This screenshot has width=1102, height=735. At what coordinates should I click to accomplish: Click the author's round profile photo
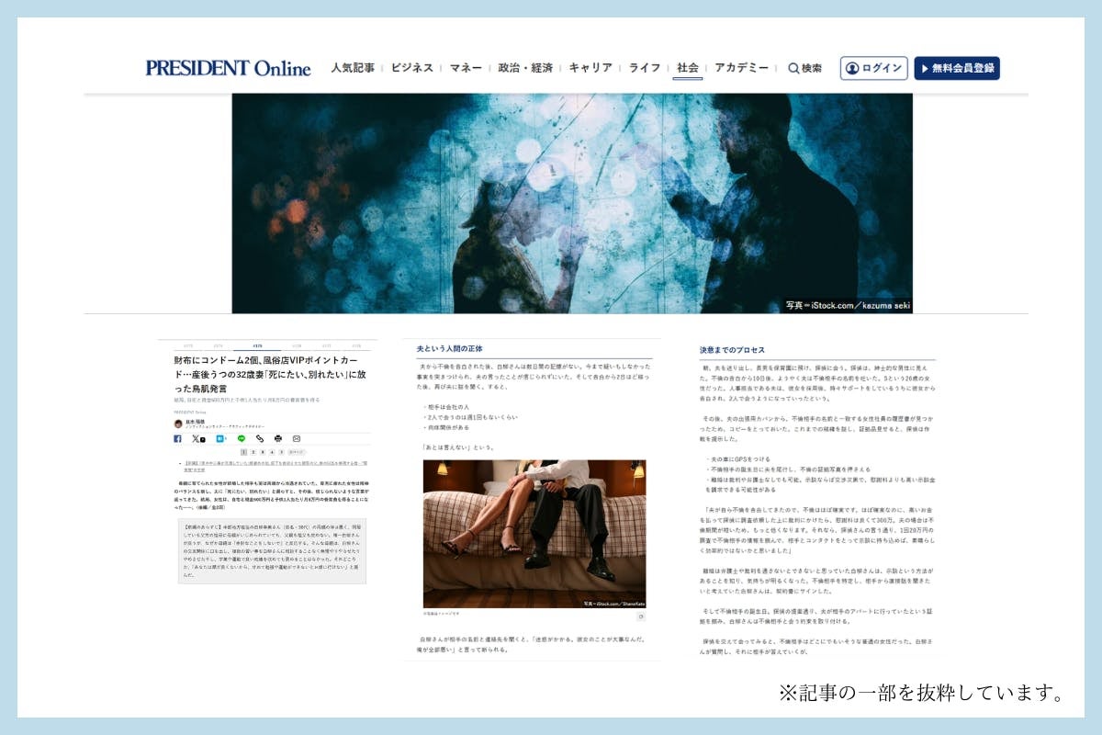click(178, 424)
